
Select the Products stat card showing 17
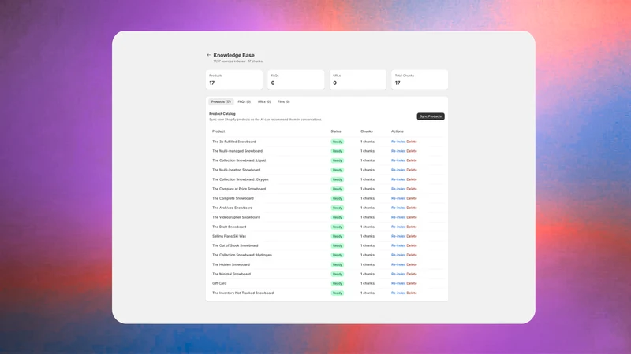tap(234, 79)
